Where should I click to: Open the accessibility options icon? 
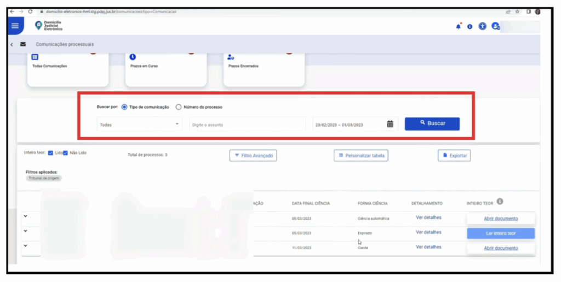(x=482, y=26)
